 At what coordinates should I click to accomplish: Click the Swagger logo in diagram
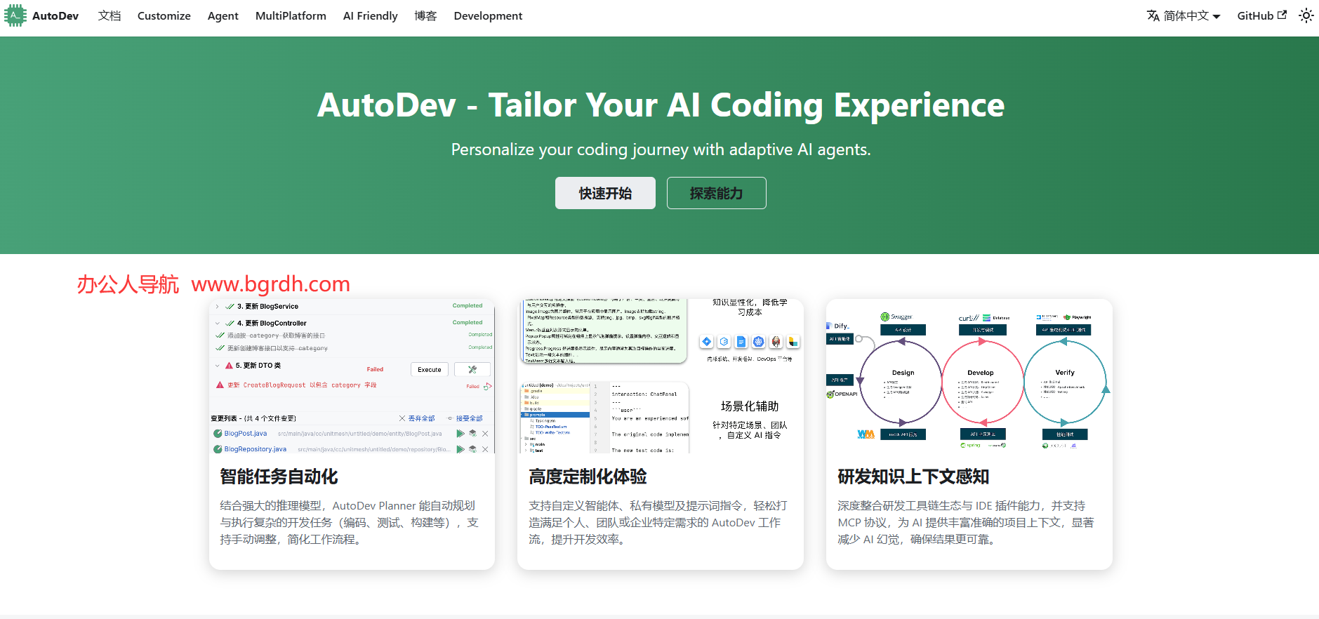896,317
